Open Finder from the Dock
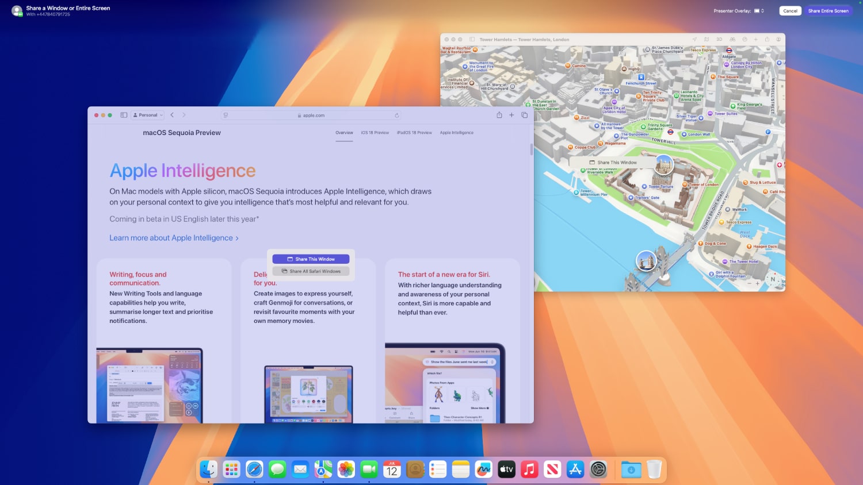The width and height of the screenshot is (863, 485). [x=208, y=469]
